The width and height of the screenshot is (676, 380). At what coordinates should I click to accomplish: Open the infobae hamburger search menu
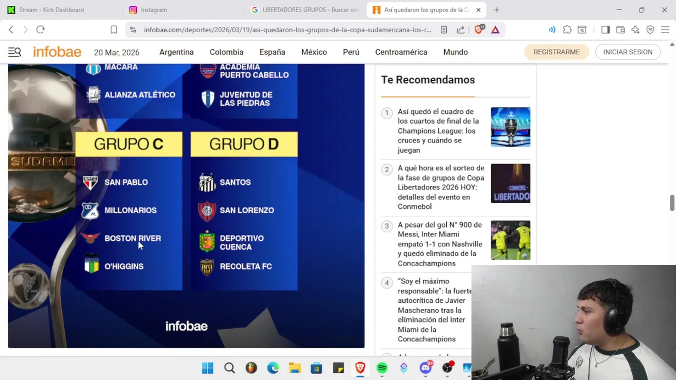coord(14,52)
